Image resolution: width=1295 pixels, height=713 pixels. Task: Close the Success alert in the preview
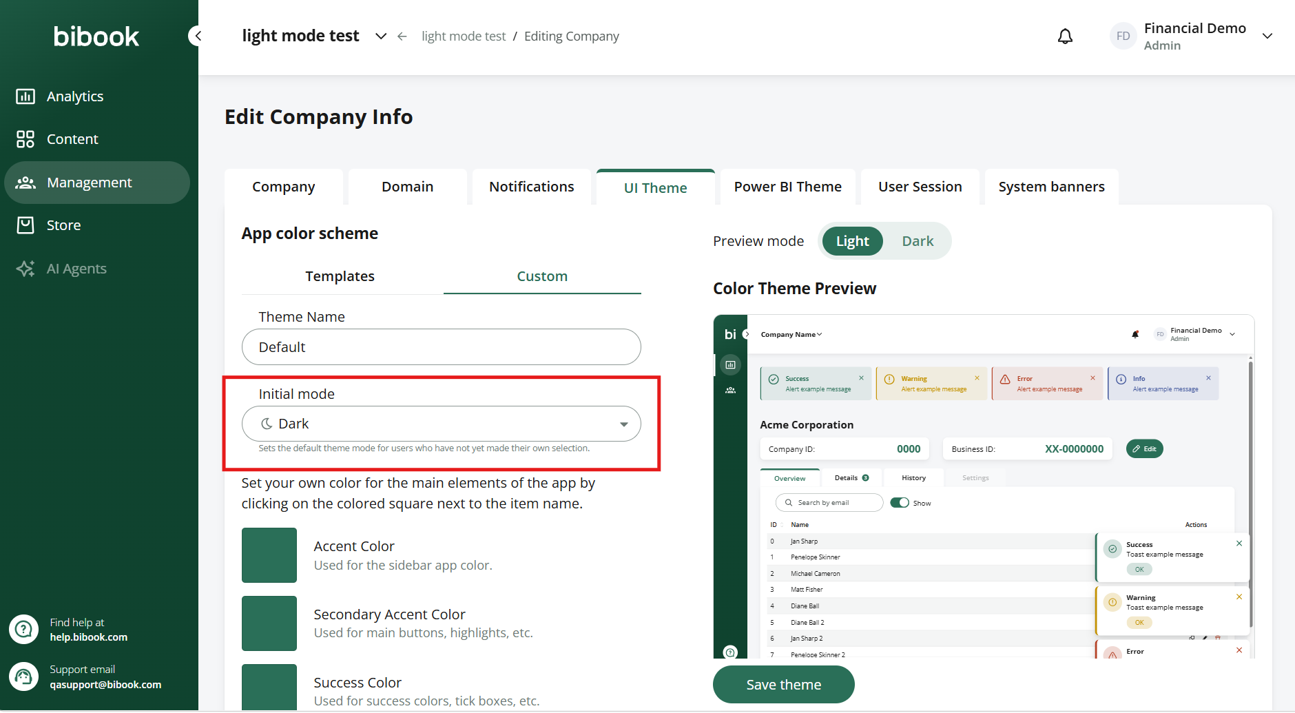tap(861, 378)
